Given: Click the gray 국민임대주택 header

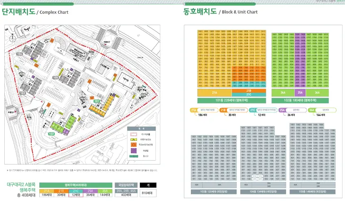Looking at the screenshot, I should [126, 185].
